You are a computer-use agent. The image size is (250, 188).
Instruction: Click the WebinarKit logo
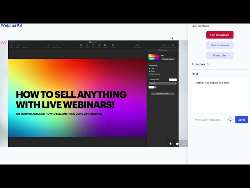pyautogui.click(x=11, y=25)
